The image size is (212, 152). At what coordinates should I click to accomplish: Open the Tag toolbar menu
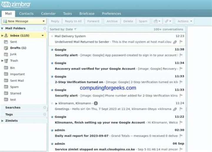click(168, 21)
